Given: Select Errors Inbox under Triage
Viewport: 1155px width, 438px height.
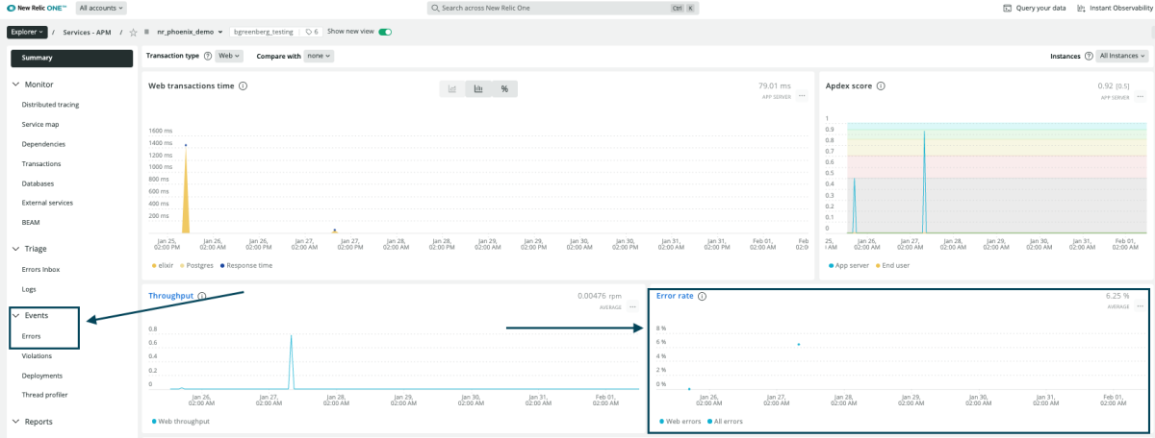Looking at the screenshot, I should (40, 269).
